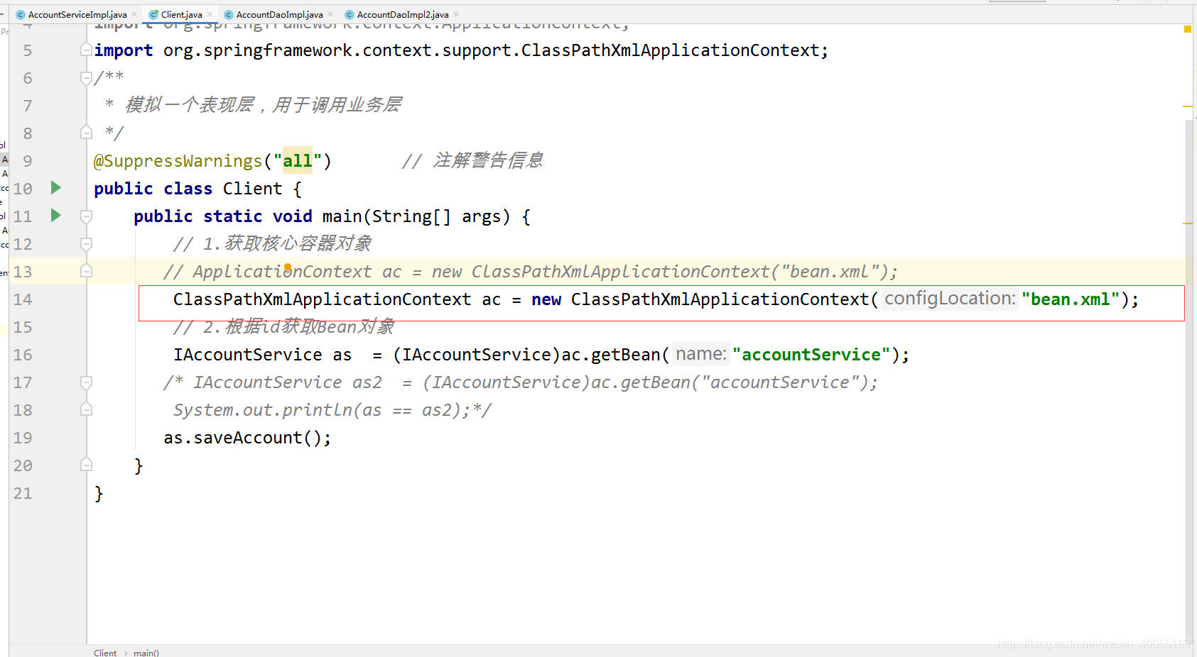
Task: Click the name: parameter hint on line 16
Action: coord(701,354)
